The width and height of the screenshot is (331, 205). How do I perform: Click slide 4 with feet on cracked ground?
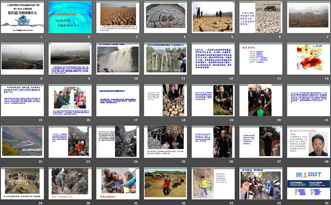pyautogui.click(x=165, y=17)
